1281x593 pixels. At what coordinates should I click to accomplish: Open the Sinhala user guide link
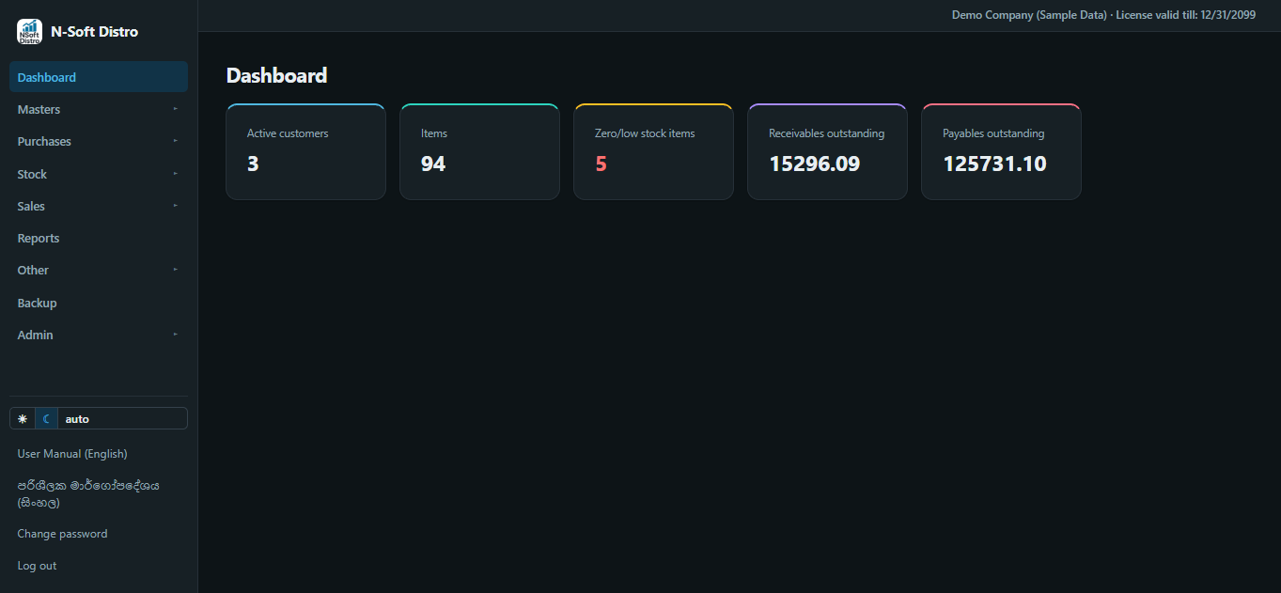pyautogui.click(x=88, y=493)
